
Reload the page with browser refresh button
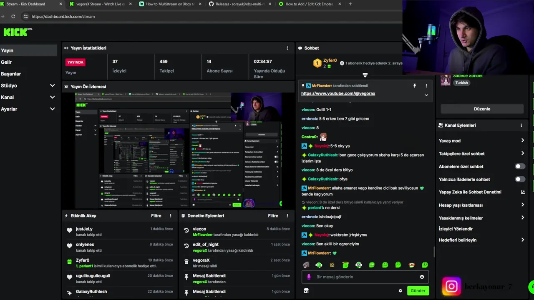13,16
